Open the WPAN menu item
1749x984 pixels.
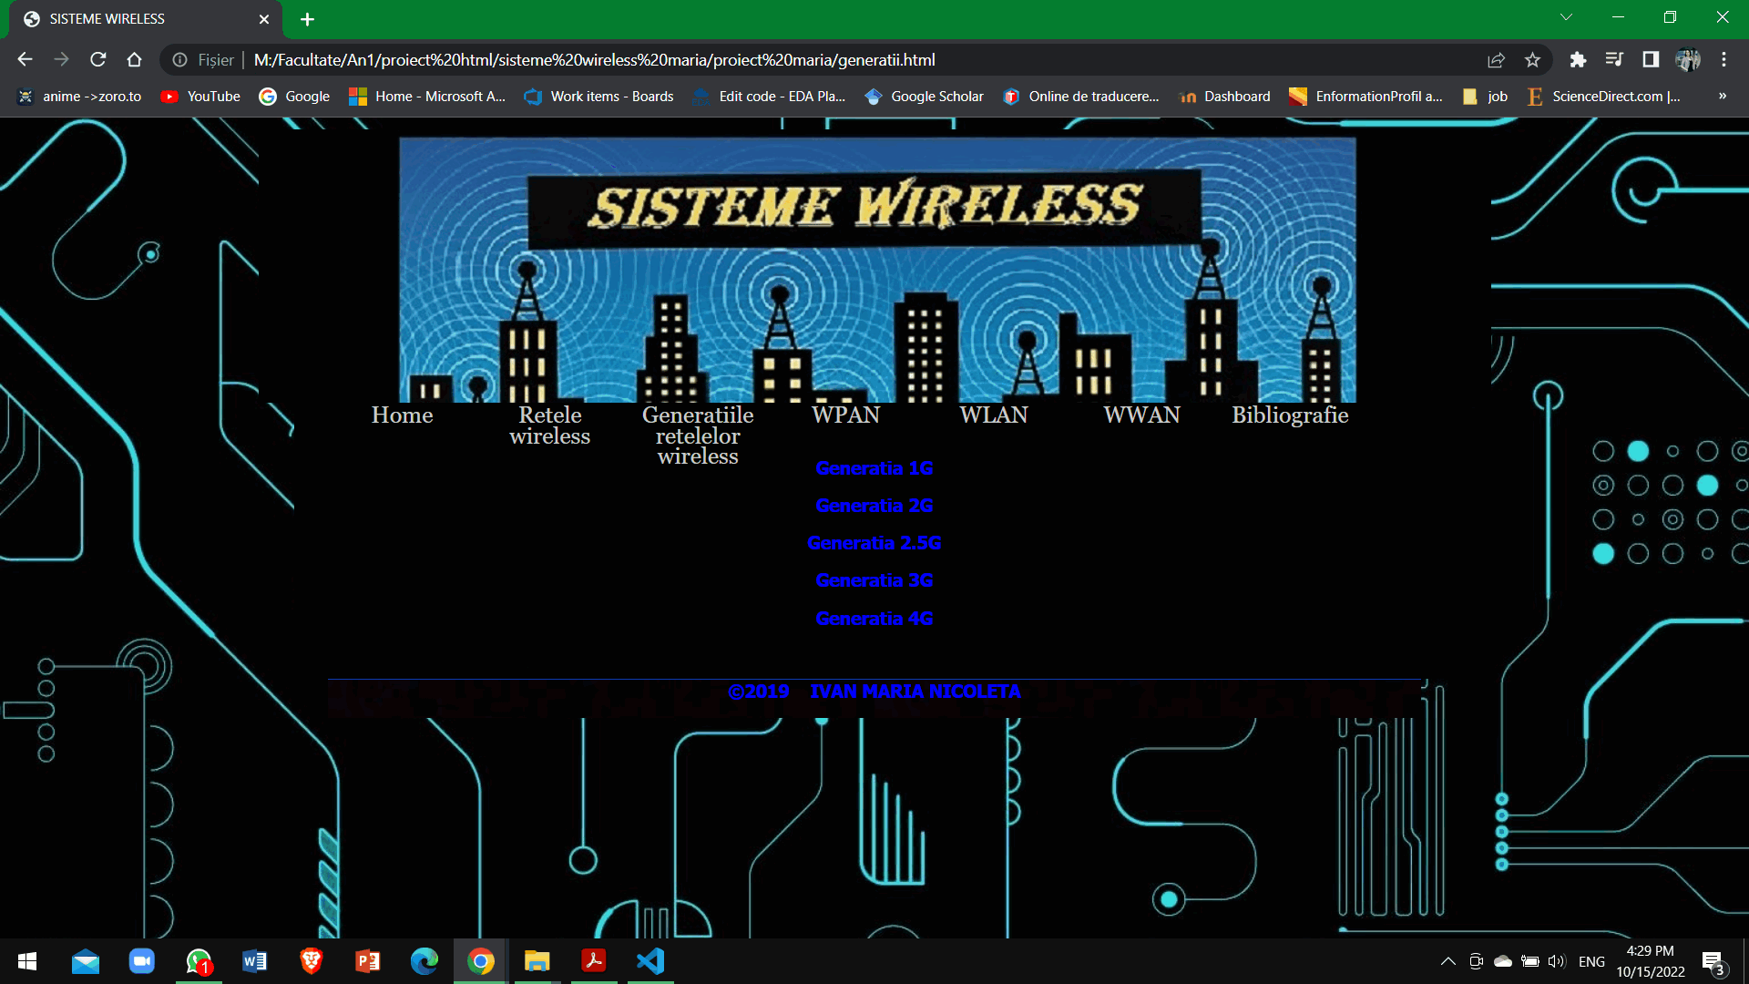pyautogui.click(x=845, y=415)
